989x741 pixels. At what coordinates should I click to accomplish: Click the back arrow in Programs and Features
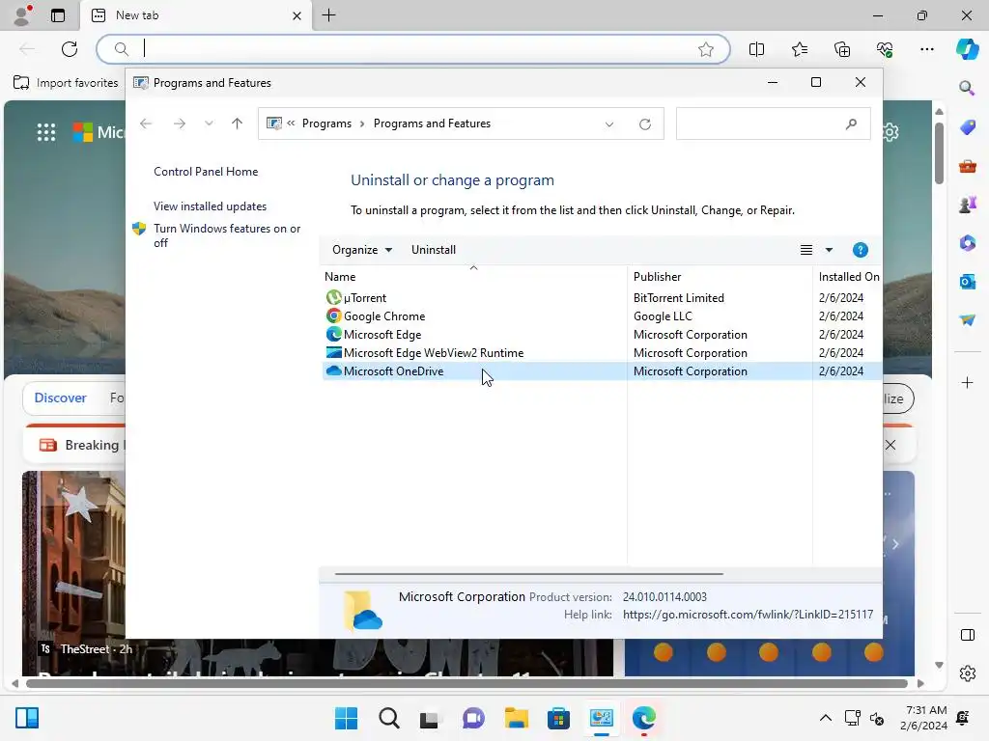[146, 123]
